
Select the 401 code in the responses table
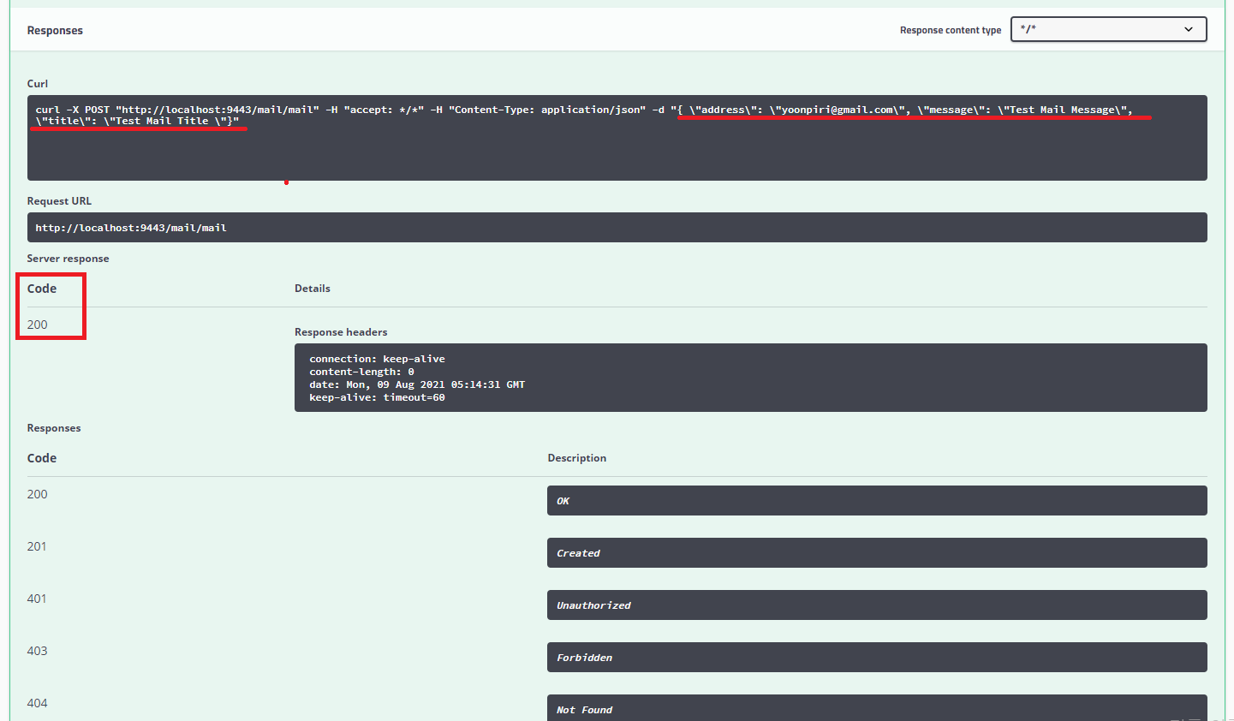[37, 599]
